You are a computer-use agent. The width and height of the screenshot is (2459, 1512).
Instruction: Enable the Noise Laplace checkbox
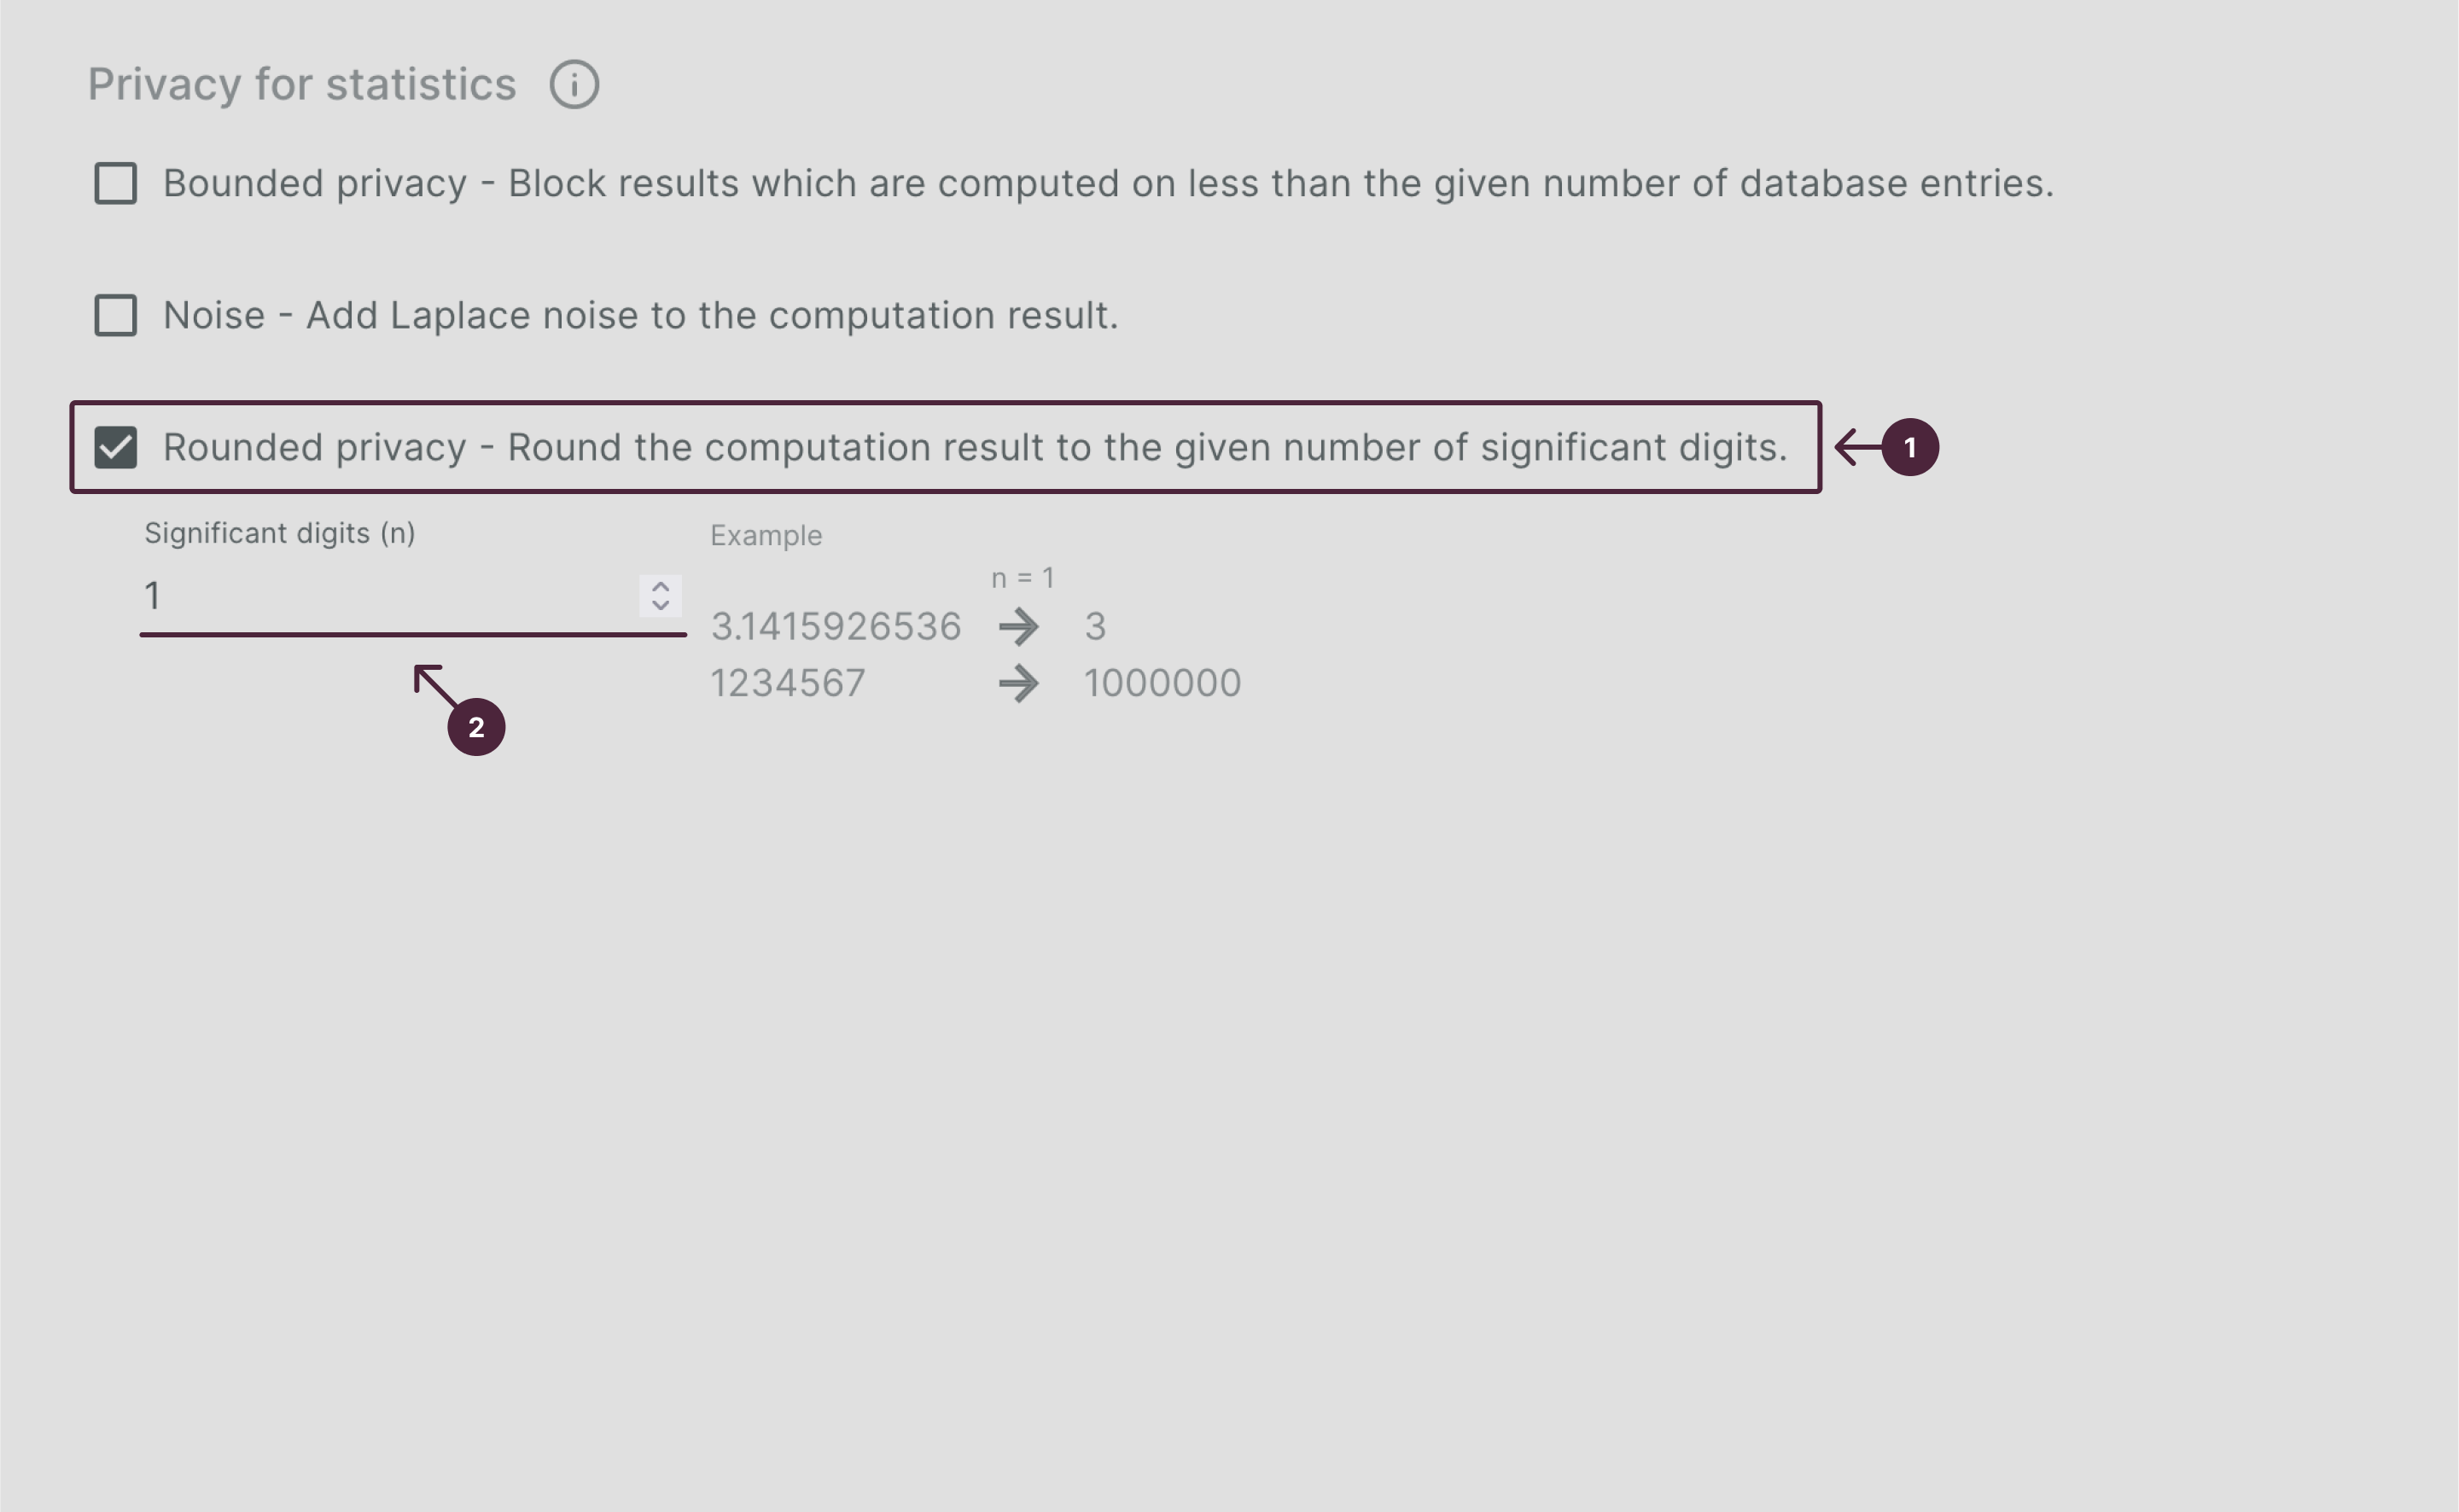pyautogui.click(x=115, y=315)
